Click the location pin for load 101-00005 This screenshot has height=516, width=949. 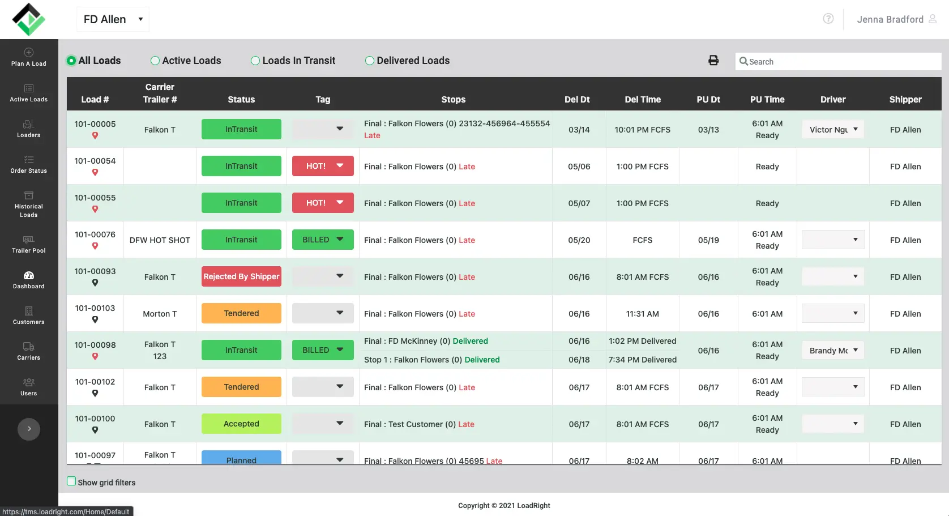tap(95, 136)
